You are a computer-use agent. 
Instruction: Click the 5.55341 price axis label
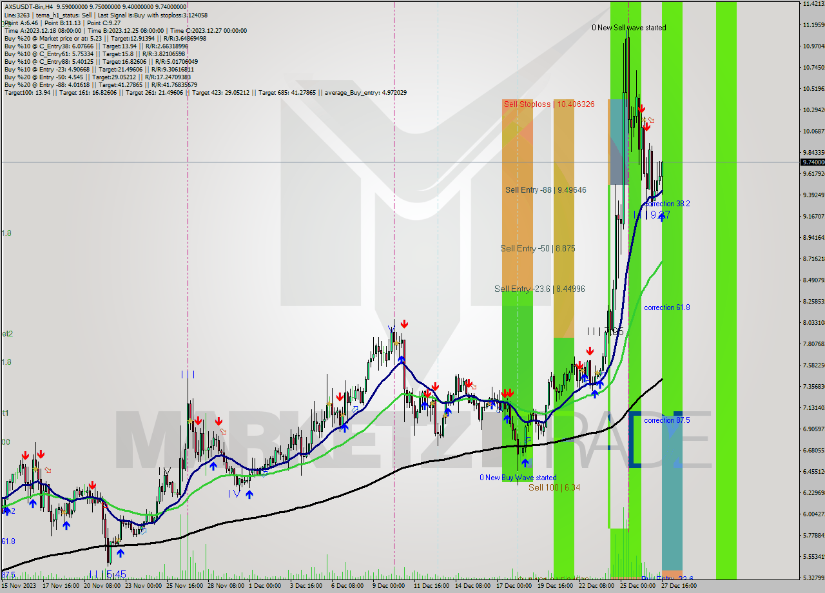click(x=813, y=557)
